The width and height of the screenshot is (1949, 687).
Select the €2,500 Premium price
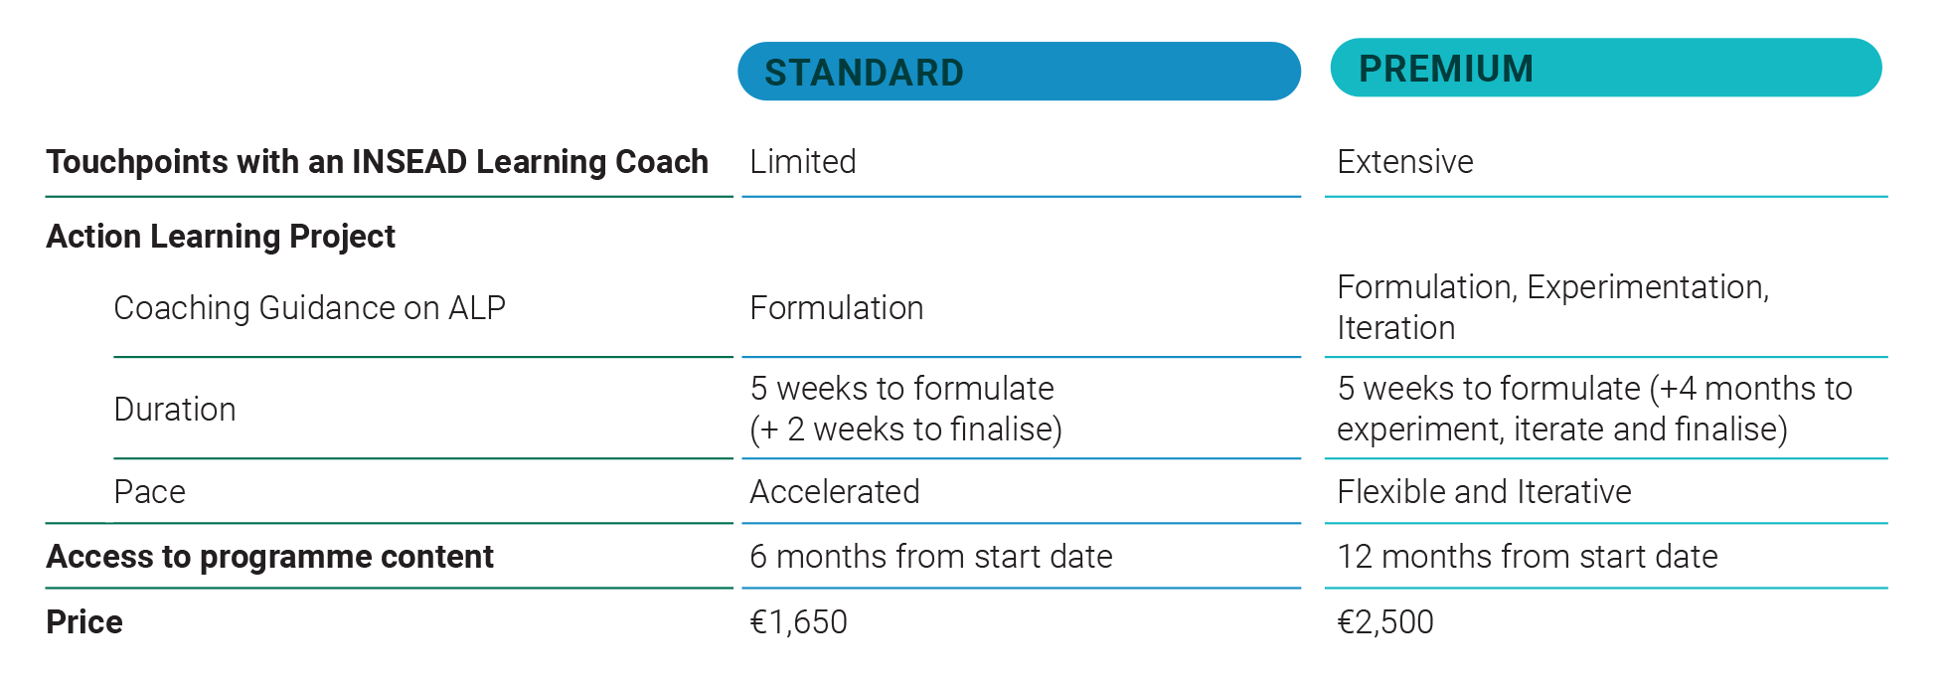pos(1384,622)
